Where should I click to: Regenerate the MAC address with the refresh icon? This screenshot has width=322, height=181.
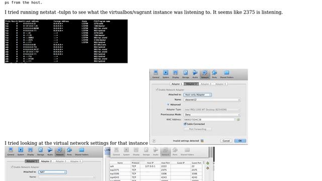pos(238,120)
